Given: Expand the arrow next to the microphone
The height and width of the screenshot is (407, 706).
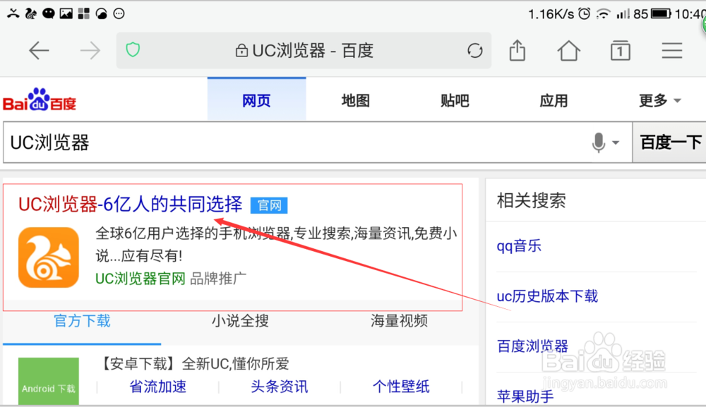Looking at the screenshot, I should (616, 143).
